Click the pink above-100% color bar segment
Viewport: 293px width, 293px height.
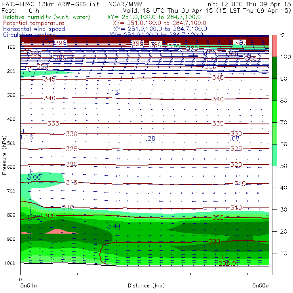274,46
